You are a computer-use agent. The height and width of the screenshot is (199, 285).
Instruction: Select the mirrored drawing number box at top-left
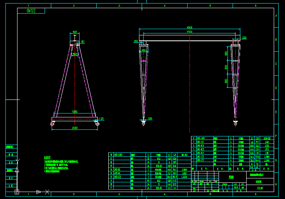point(31,11)
